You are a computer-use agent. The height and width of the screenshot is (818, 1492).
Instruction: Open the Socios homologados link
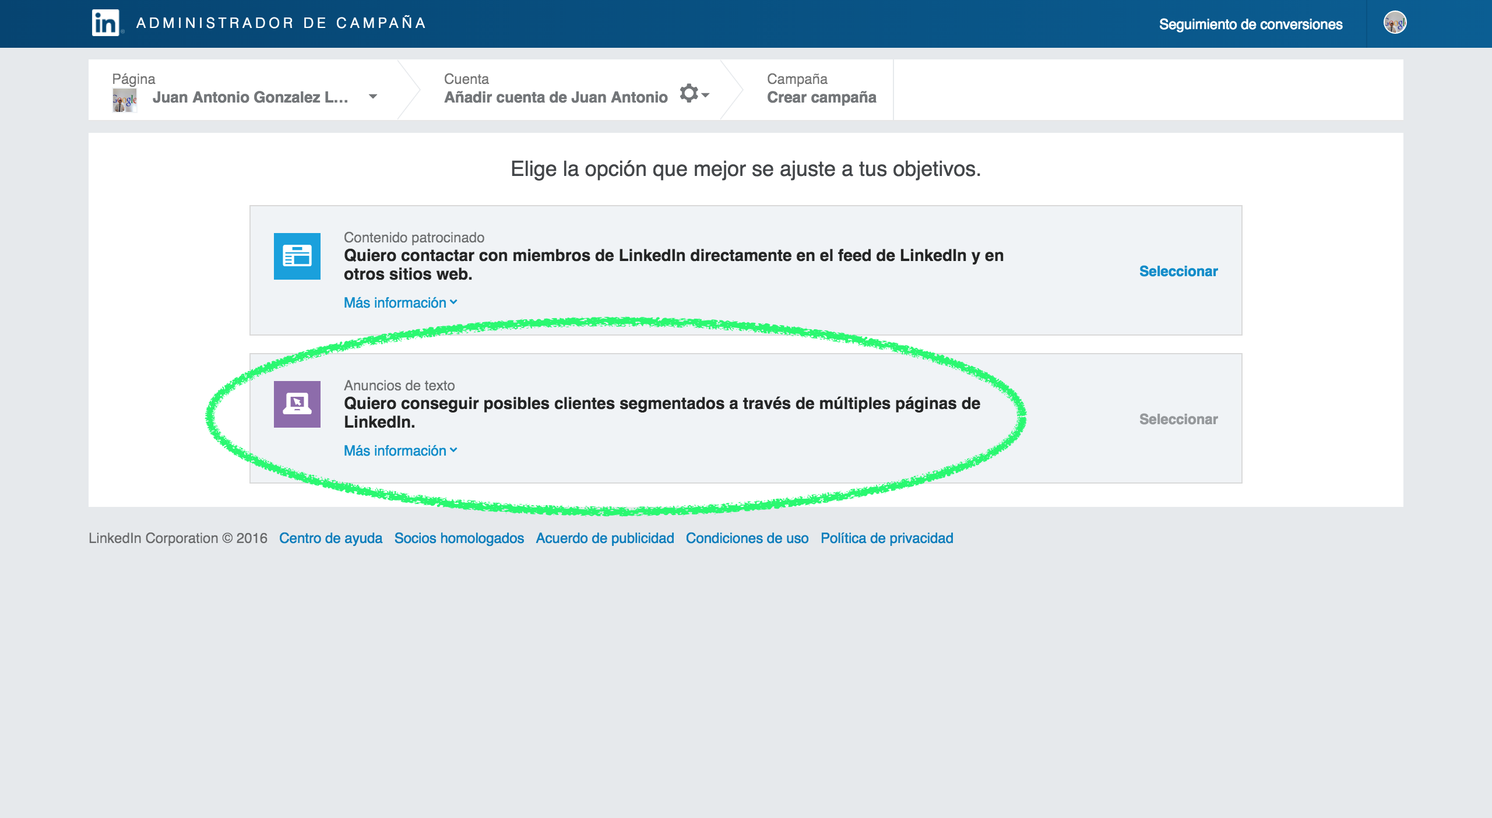click(459, 538)
